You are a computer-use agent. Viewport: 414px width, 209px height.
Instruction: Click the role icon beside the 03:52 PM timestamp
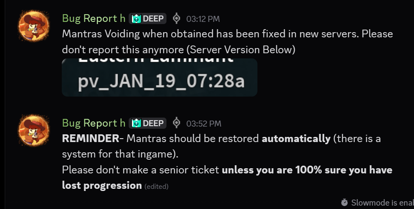click(176, 123)
